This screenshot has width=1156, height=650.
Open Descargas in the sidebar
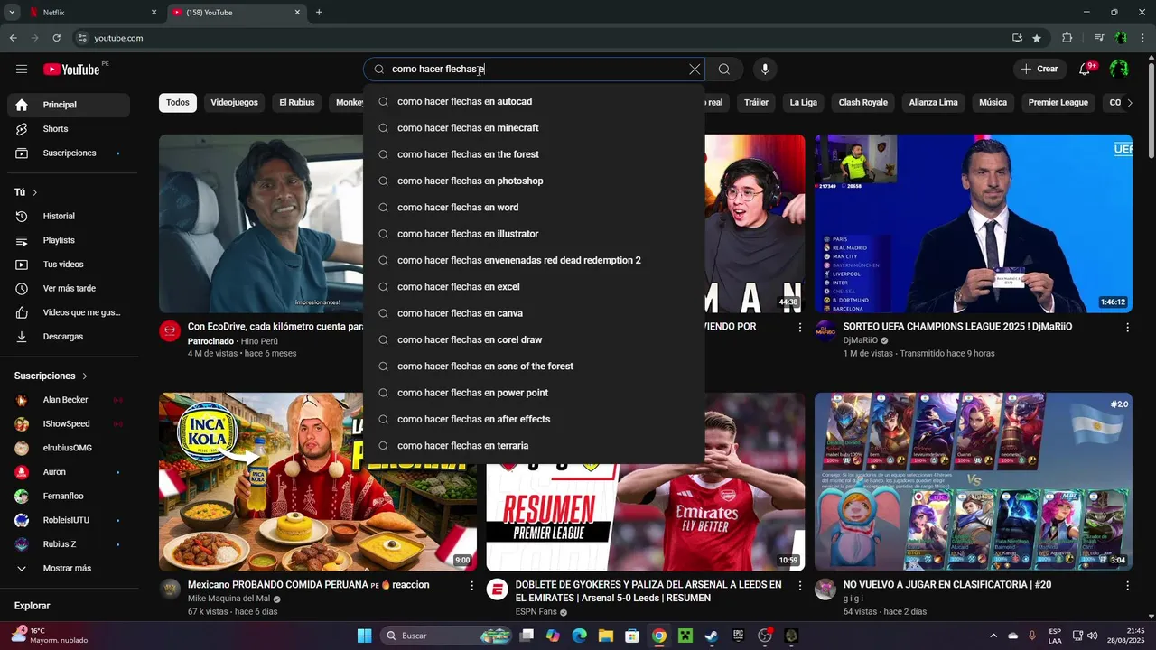[69, 337]
